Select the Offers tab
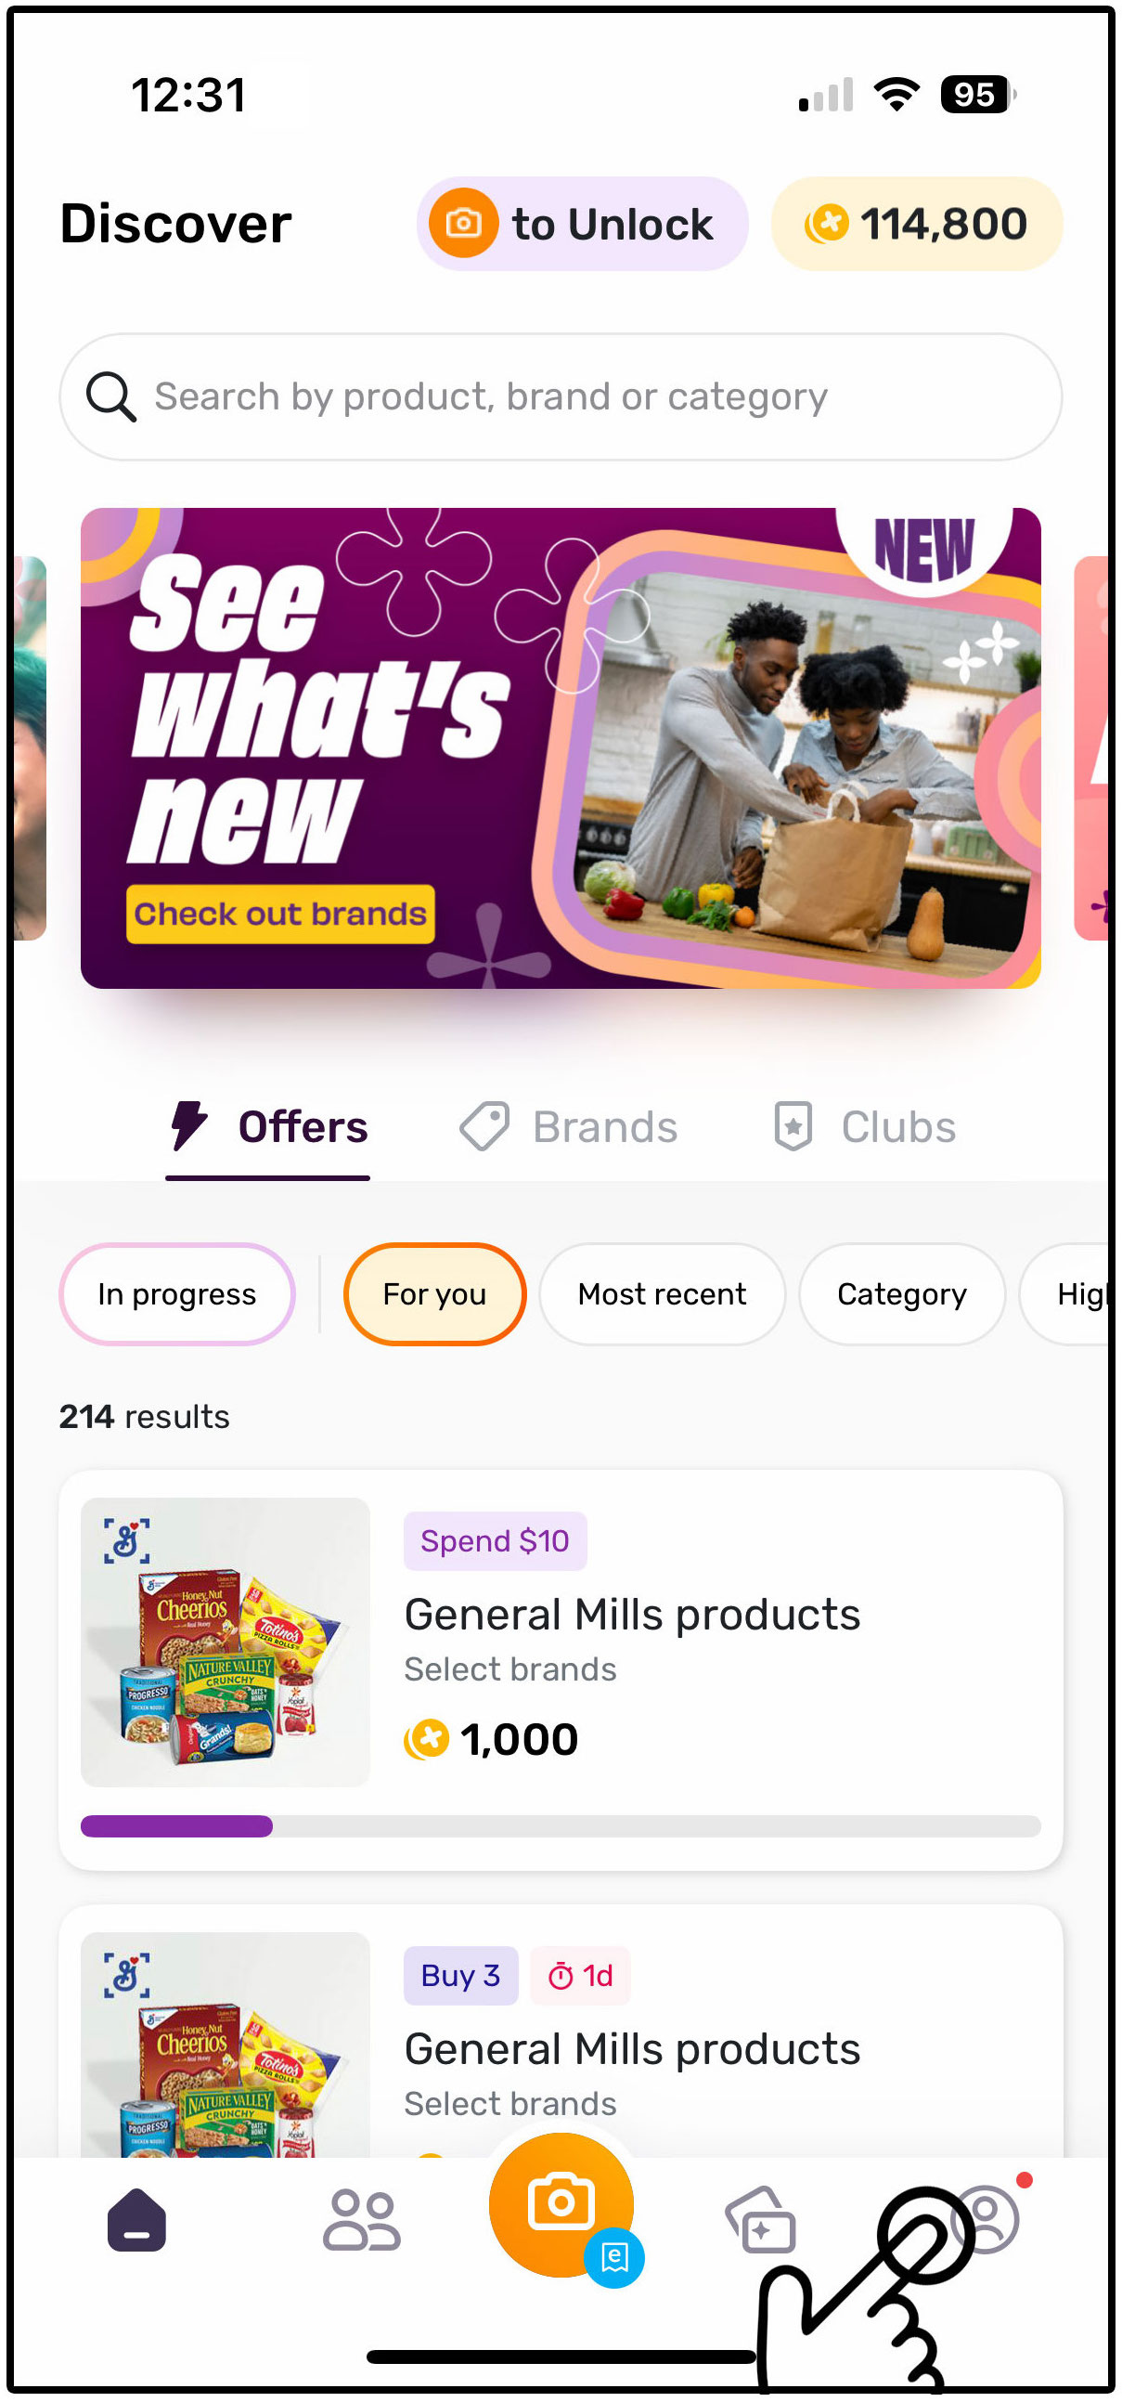Screen dimensions: 1122x2402 [268, 1126]
